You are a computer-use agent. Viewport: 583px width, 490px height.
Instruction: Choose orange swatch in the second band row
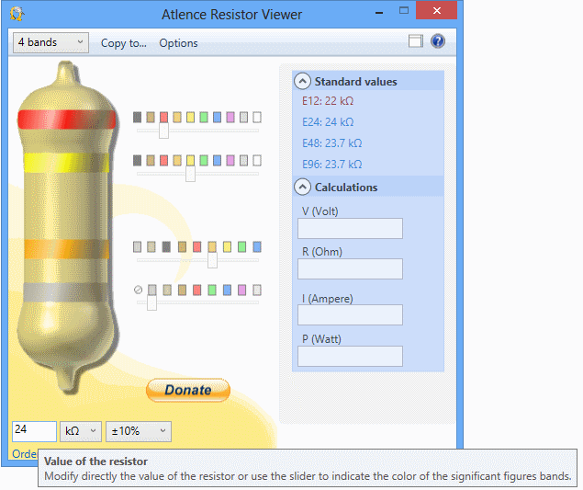pyautogui.click(x=177, y=161)
